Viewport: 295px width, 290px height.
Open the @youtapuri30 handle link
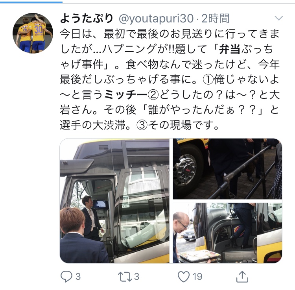point(156,18)
